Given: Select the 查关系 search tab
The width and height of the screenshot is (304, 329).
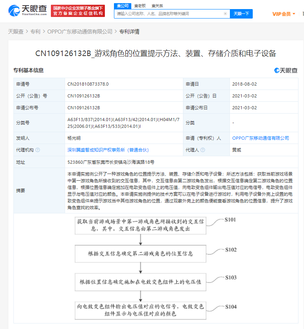Looking at the screenshot, I should tap(157, 6).
